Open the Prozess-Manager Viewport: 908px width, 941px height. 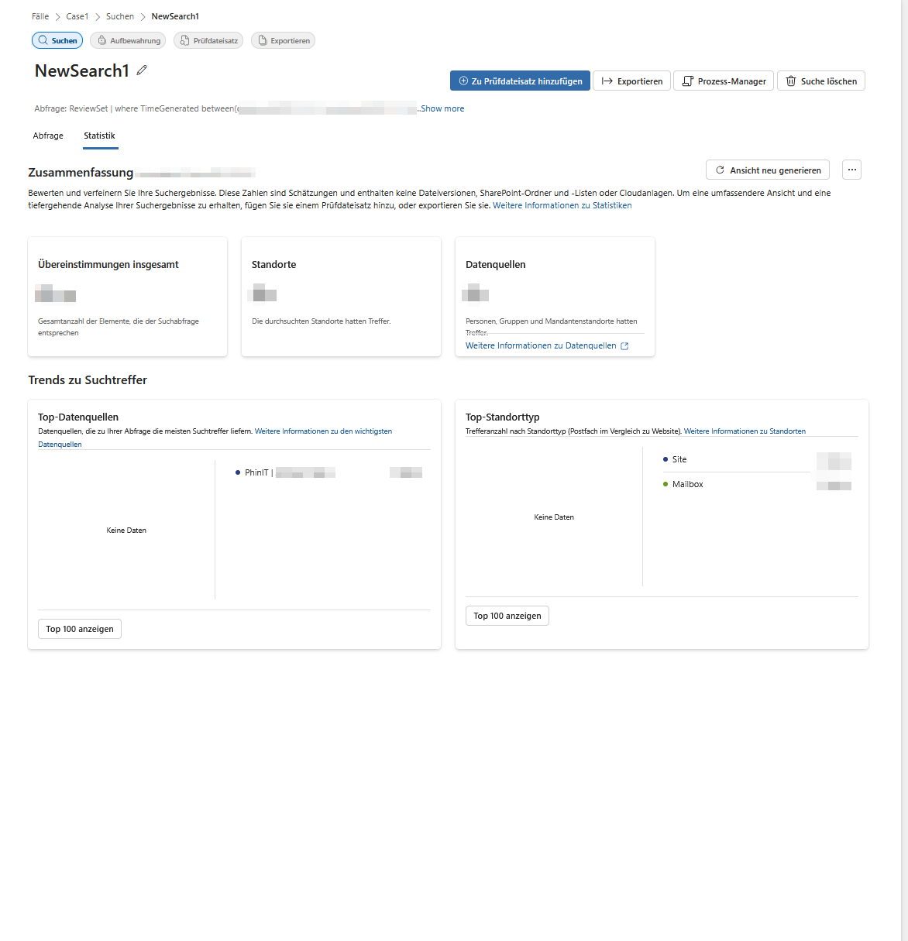click(x=723, y=81)
